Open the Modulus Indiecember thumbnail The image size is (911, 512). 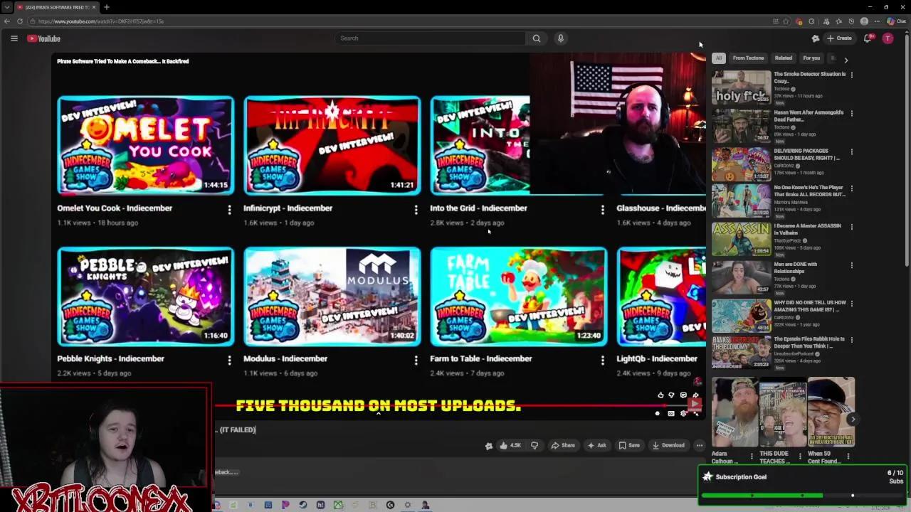[332, 297]
